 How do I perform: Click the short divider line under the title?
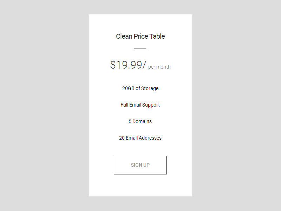[140, 49]
